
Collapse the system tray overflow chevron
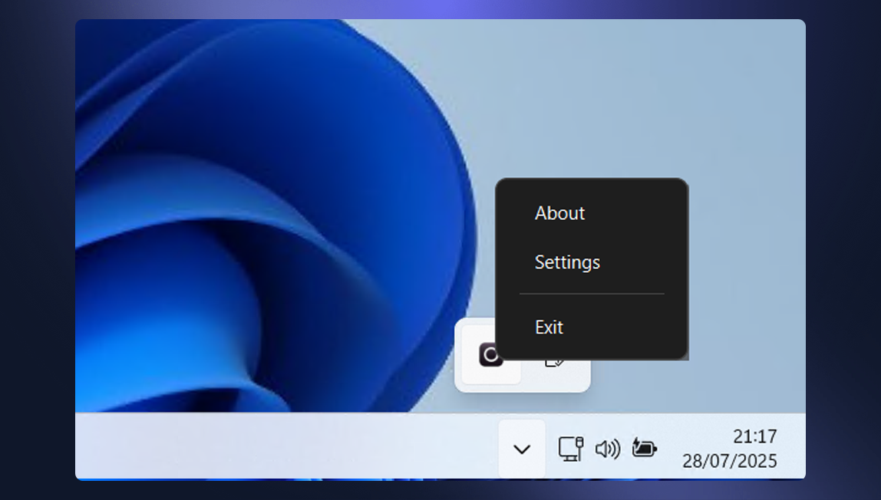(x=523, y=449)
